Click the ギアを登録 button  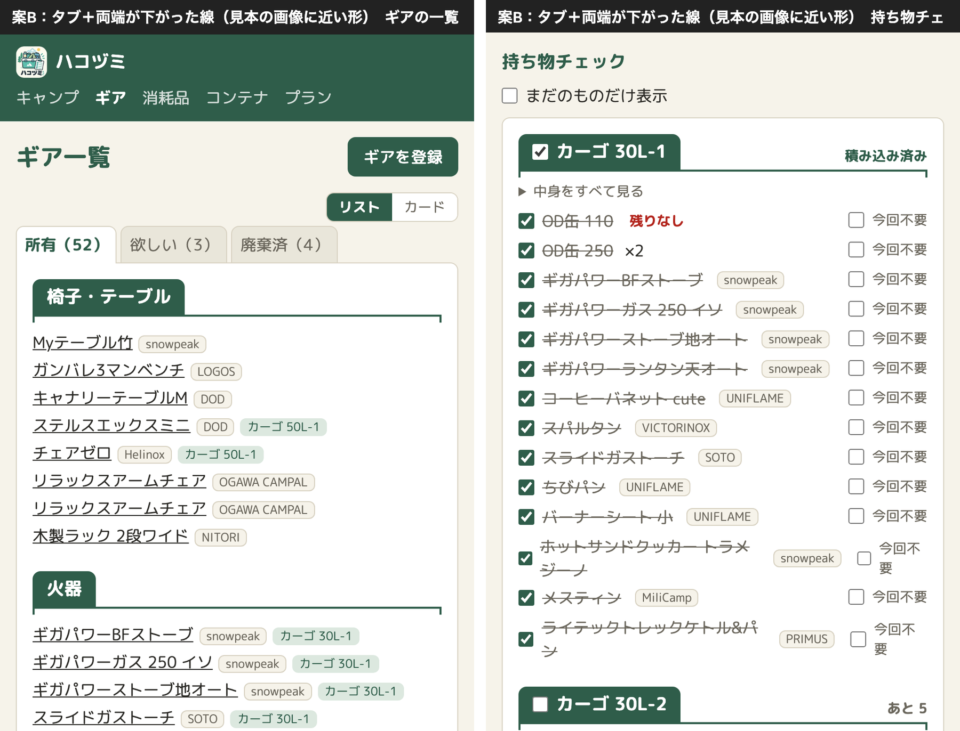click(403, 157)
